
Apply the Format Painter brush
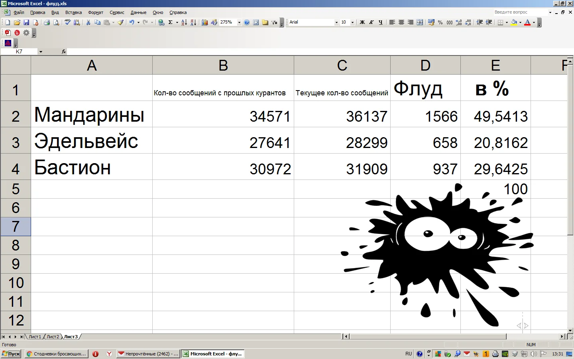coord(120,23)
